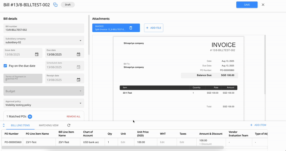Image resolution: width=286 pixels, height=151 pixels.
Task: Open the Budget dropdown
Action: [80, 91]
